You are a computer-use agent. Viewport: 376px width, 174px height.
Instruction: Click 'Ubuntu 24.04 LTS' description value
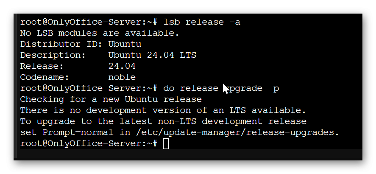point(152,55)
